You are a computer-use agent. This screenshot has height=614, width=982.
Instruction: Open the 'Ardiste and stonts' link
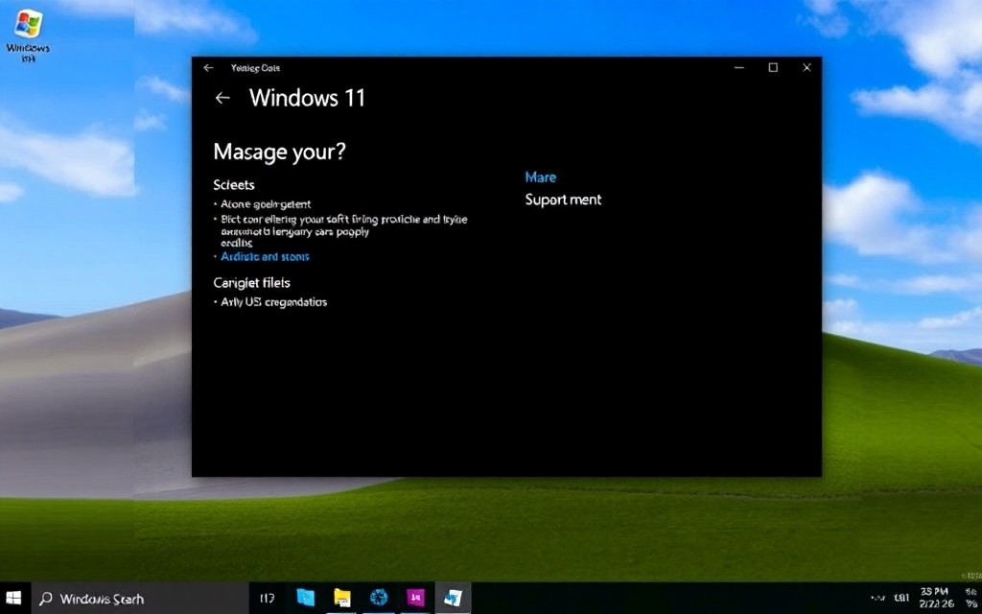[x=265, y=257]
